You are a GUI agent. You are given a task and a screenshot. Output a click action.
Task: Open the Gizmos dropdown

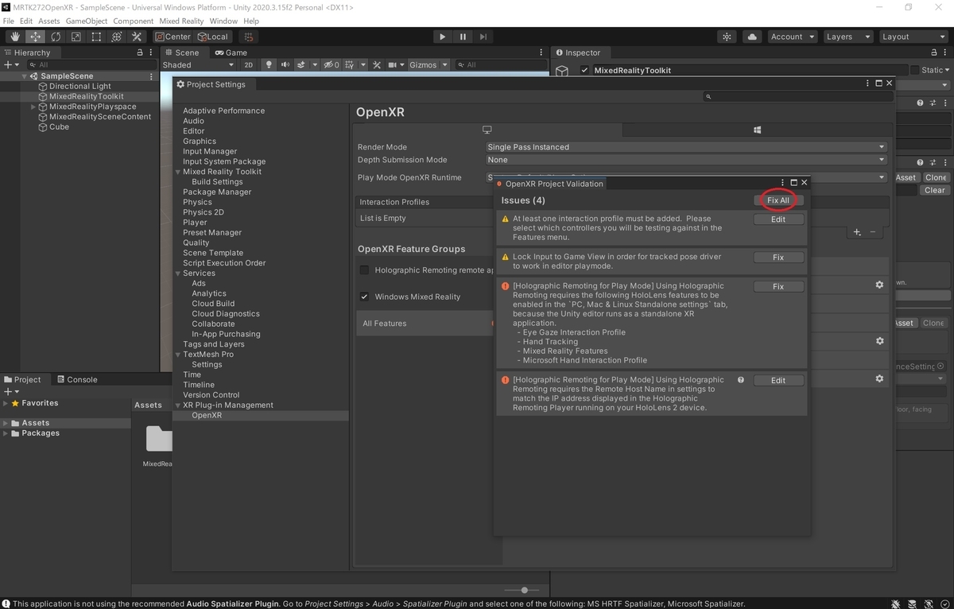coord(429,64)
